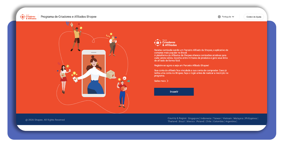Select Colombia in Country & Region

[x=218, y=121]
